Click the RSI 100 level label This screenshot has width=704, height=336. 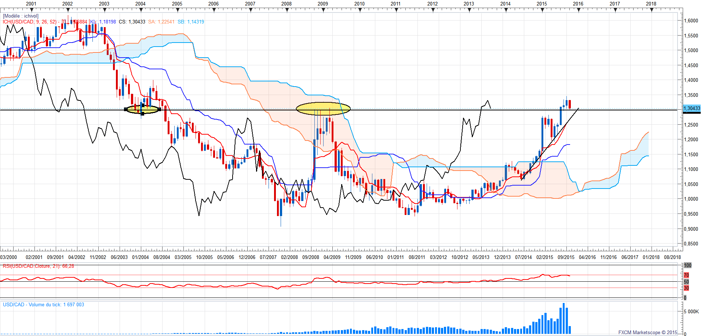[687, 265]
